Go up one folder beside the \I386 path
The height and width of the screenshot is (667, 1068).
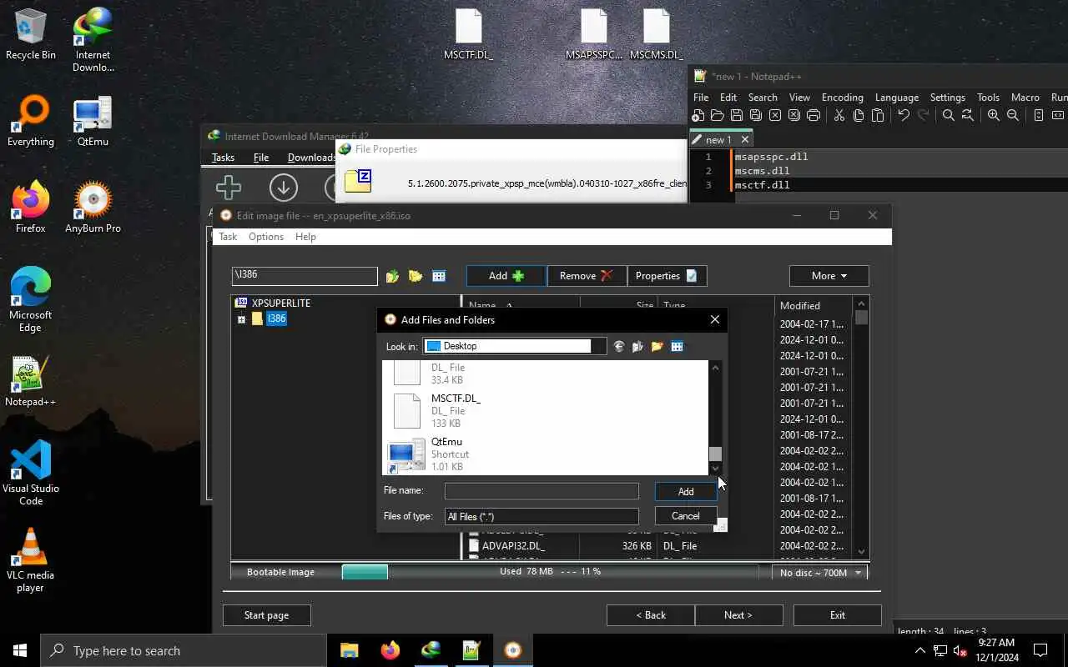click(x=392, y=276)
